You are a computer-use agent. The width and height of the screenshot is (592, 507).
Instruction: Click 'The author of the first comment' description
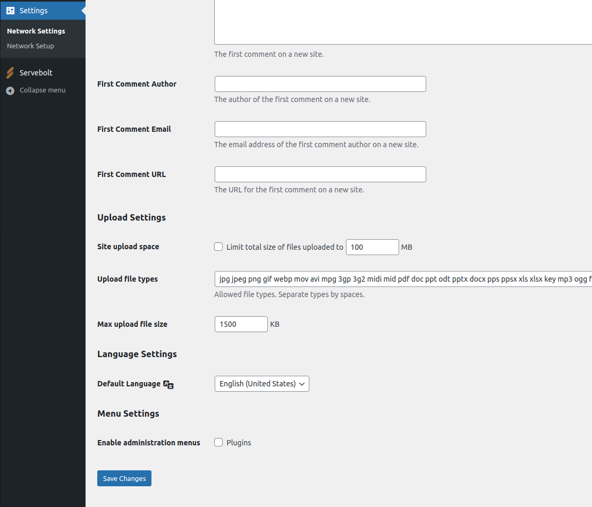(x=292, y=100)
